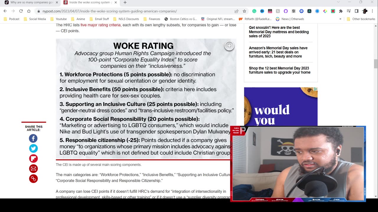The image size is (378, 212).
Task: Share the article on Twitter
Action: pyautogui.click(x=33, y=148)
